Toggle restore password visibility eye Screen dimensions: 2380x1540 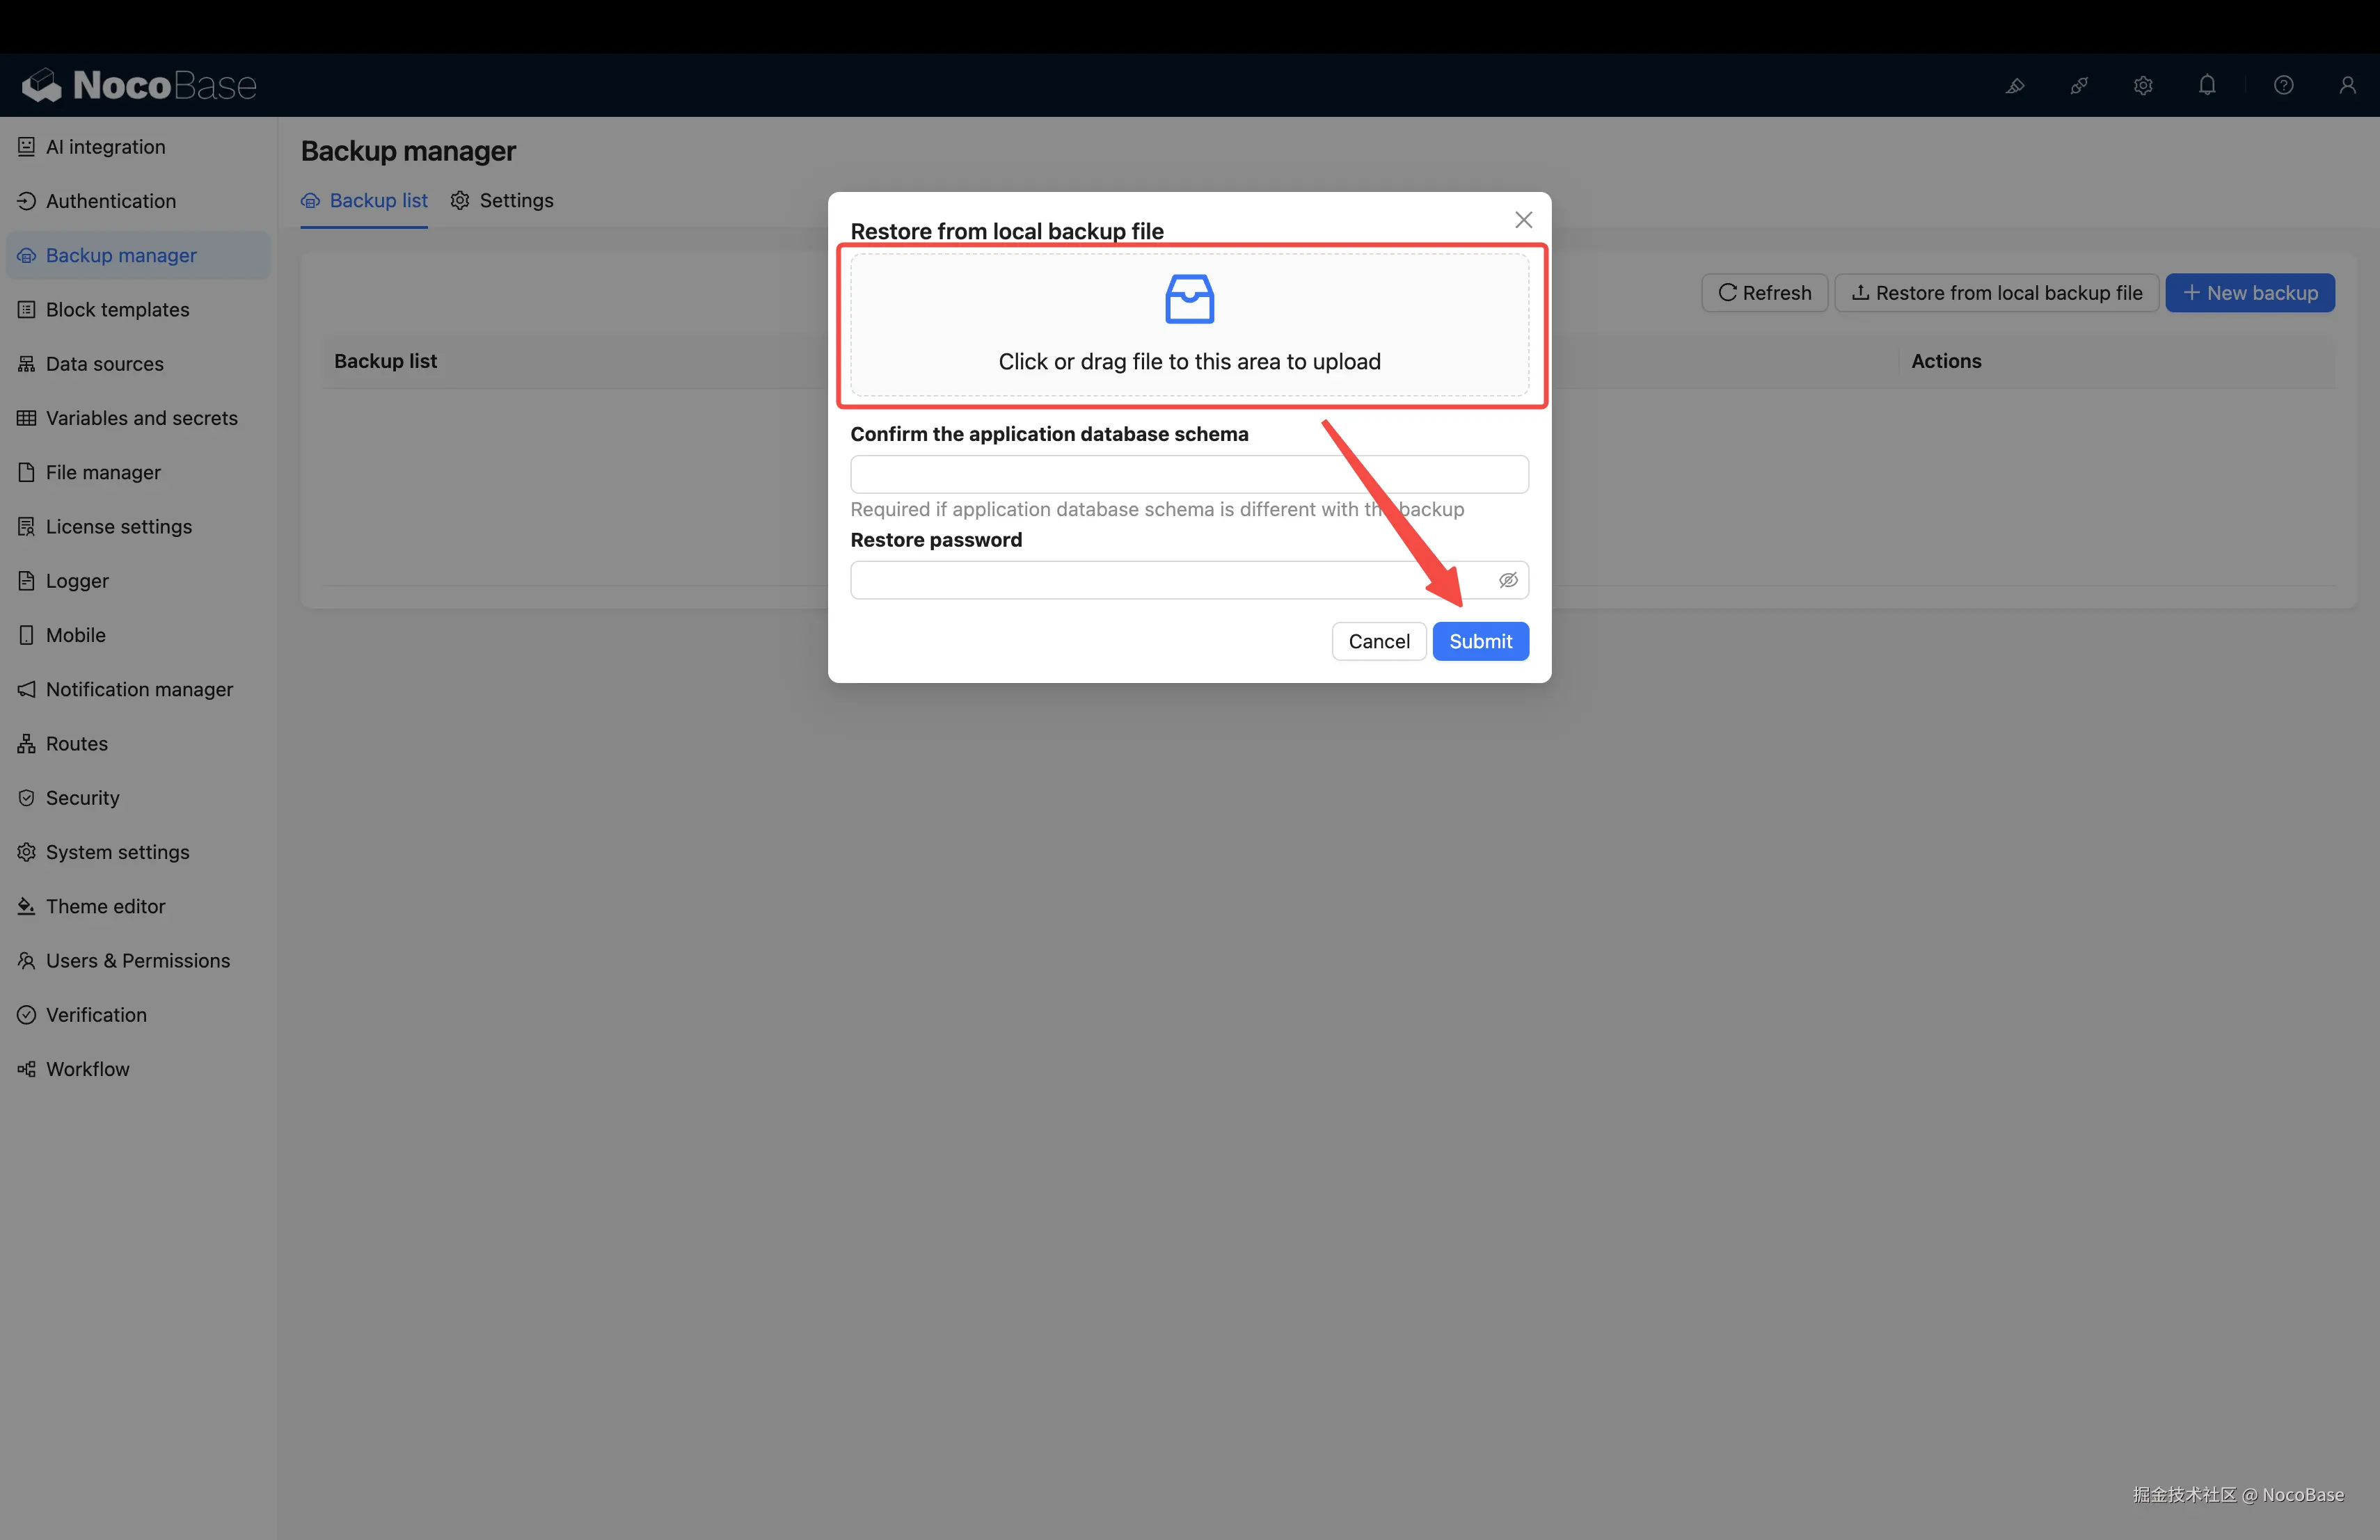tap(1508, 581)
